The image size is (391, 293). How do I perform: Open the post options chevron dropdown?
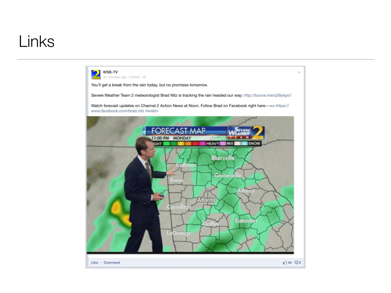tap(299, 72)
